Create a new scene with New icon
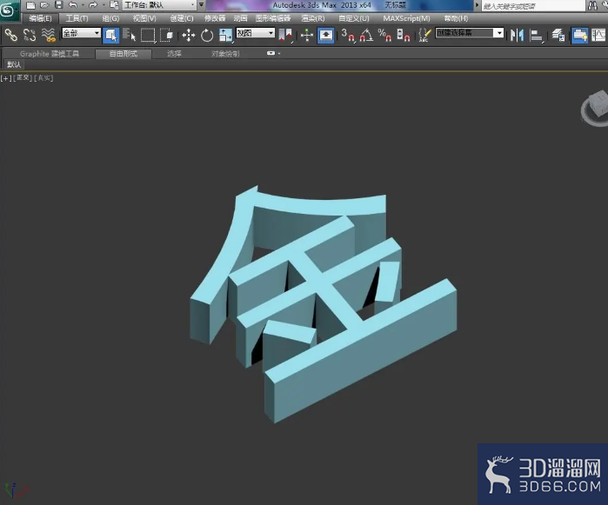Image resolution: width=608 pixels, height=505 pixels. (30, 5)
